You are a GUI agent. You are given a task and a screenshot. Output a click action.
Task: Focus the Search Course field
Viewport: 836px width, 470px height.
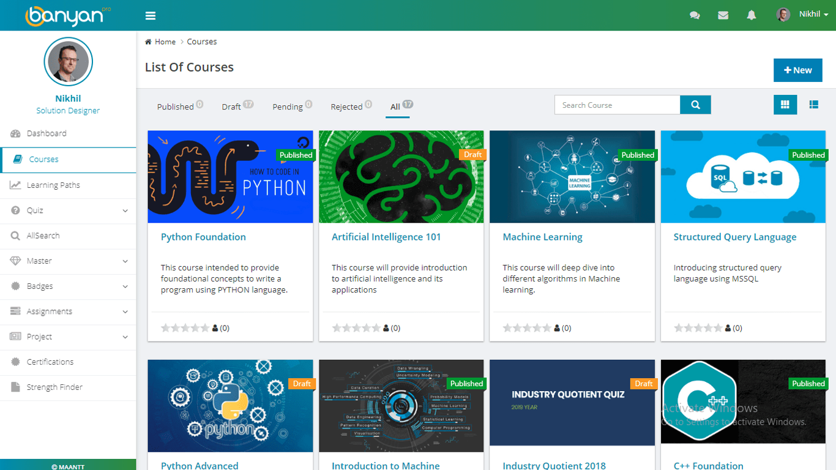tap(617, 105)
